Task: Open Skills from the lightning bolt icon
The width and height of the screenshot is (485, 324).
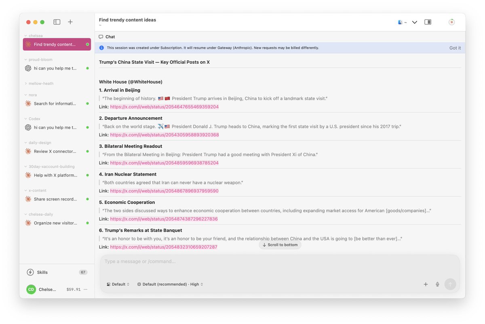Action: 30,272
